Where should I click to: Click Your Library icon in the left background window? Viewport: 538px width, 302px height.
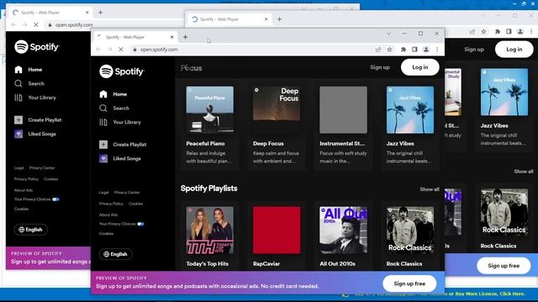pyautogui.click(x=18, y=97)
